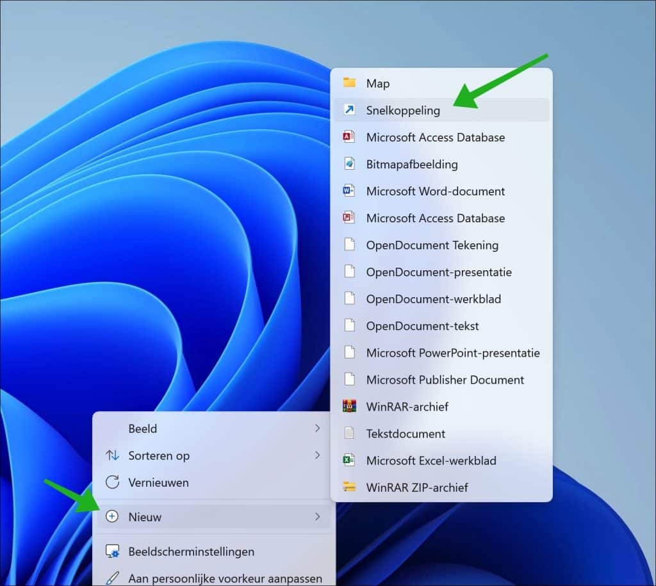Click the plus icon next to Nieuw

(111, 517)
